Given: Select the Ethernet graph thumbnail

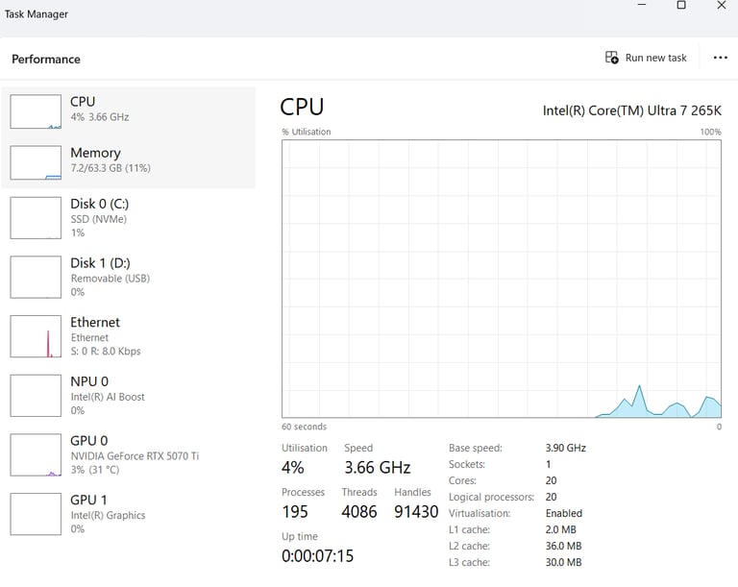Looking at the screenshot, I should pos(36,336).
